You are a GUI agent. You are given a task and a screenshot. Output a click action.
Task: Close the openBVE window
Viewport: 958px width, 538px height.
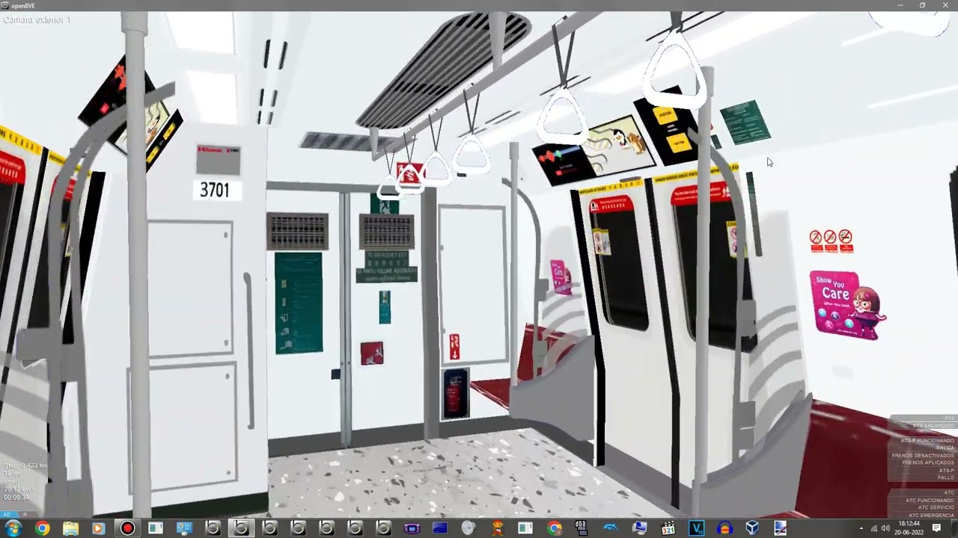click(x=944, y=5)
